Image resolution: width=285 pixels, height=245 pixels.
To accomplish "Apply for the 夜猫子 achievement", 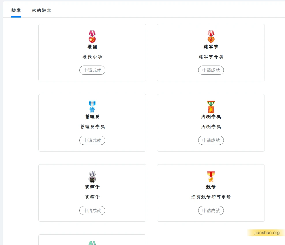I will 92,210.
